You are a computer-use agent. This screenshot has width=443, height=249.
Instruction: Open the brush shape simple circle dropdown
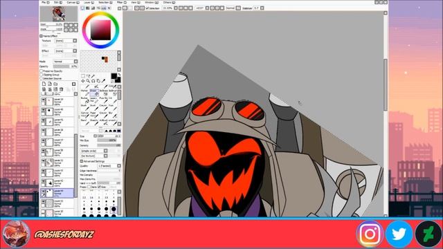(94, 151)
